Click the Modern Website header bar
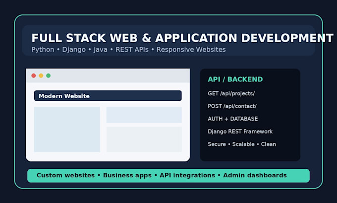Screen dimensions: 337x203 click(108, 96)
